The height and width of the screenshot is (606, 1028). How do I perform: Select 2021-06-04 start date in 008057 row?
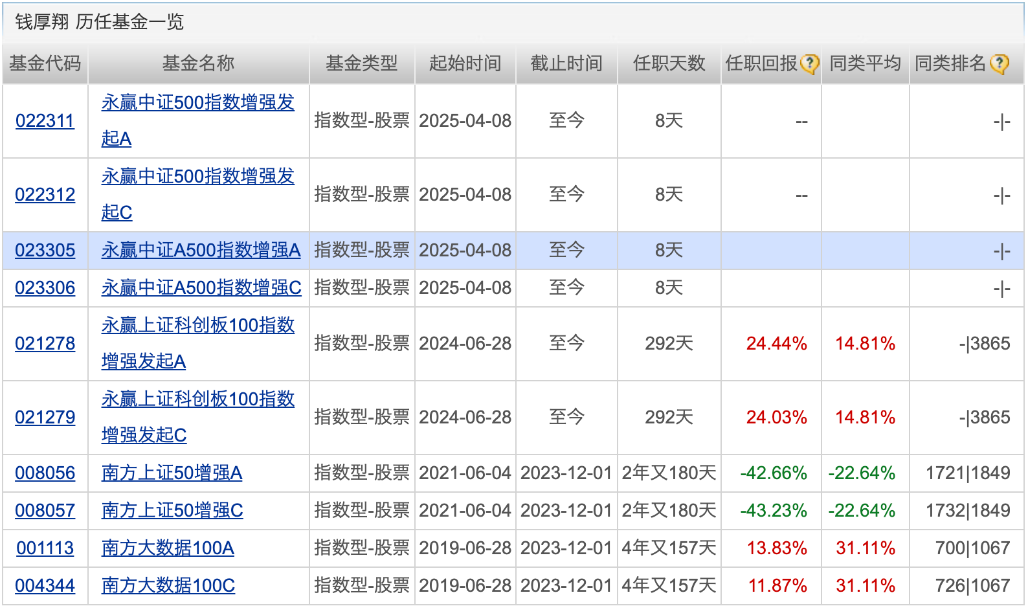coord(465,511)
